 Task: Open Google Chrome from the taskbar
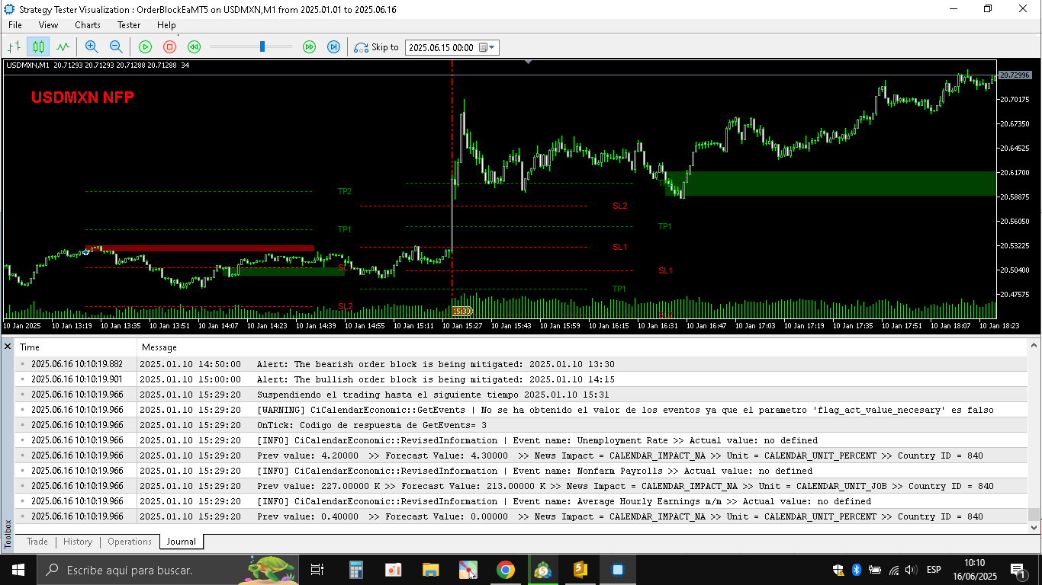point(505,570)
